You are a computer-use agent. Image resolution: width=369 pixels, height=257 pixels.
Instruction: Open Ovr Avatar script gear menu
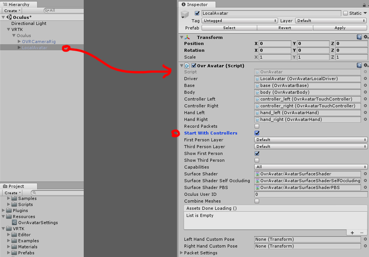click(x=366, y=65)
